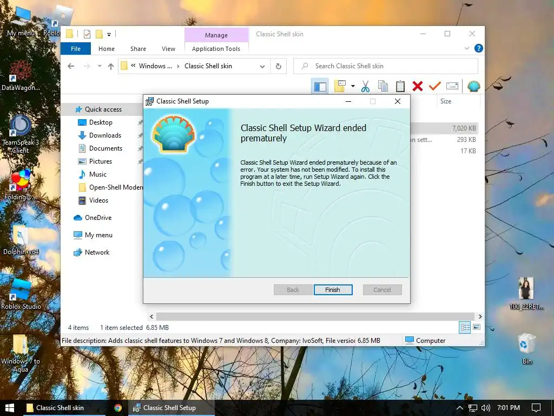Image resolution: width=554 pixels, height=416 pixels.
Task: Select the Dolphin x64 desktop icon
Action: [21, 240]
